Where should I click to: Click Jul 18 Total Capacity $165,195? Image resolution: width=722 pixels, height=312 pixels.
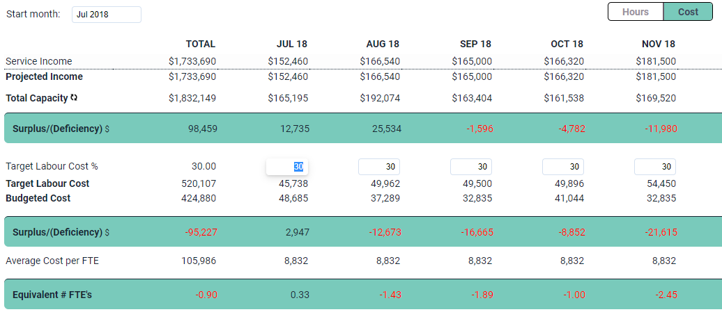(x=288, y=98)
